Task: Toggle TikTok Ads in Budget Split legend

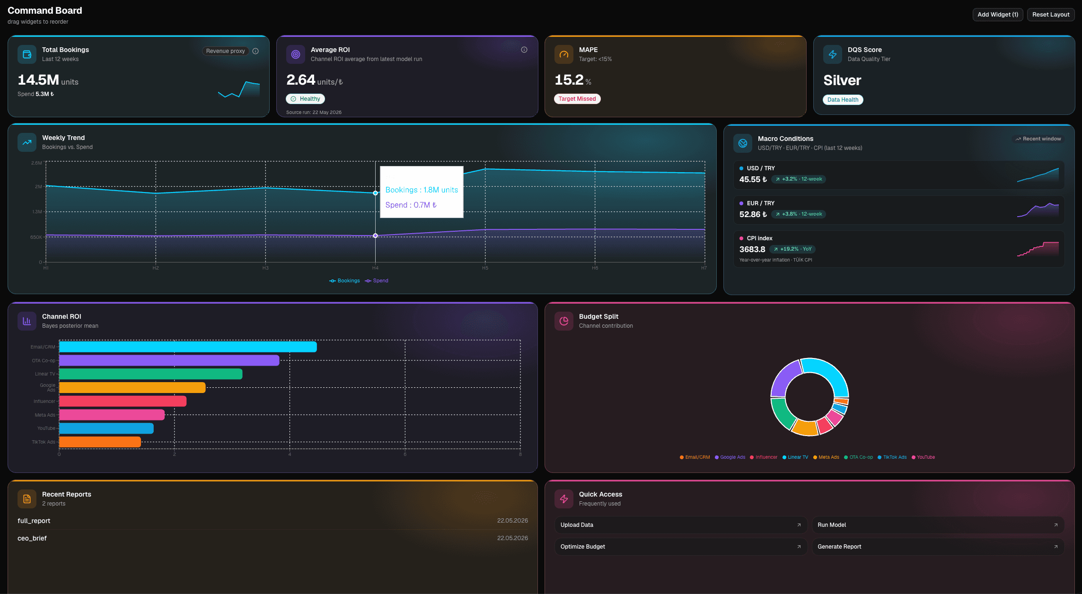Action: pos(892,457)
